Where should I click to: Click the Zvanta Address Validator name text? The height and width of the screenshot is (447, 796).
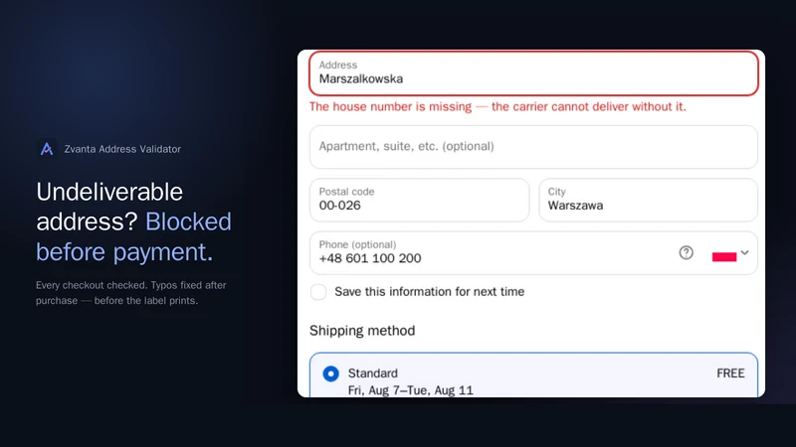click(x=122, y=149)
